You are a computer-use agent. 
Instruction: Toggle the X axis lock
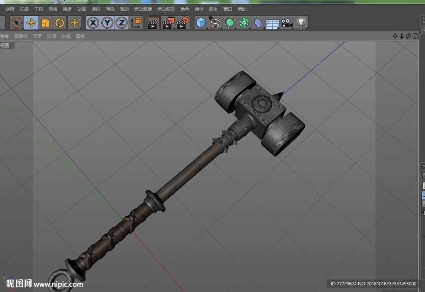[93, 23]
